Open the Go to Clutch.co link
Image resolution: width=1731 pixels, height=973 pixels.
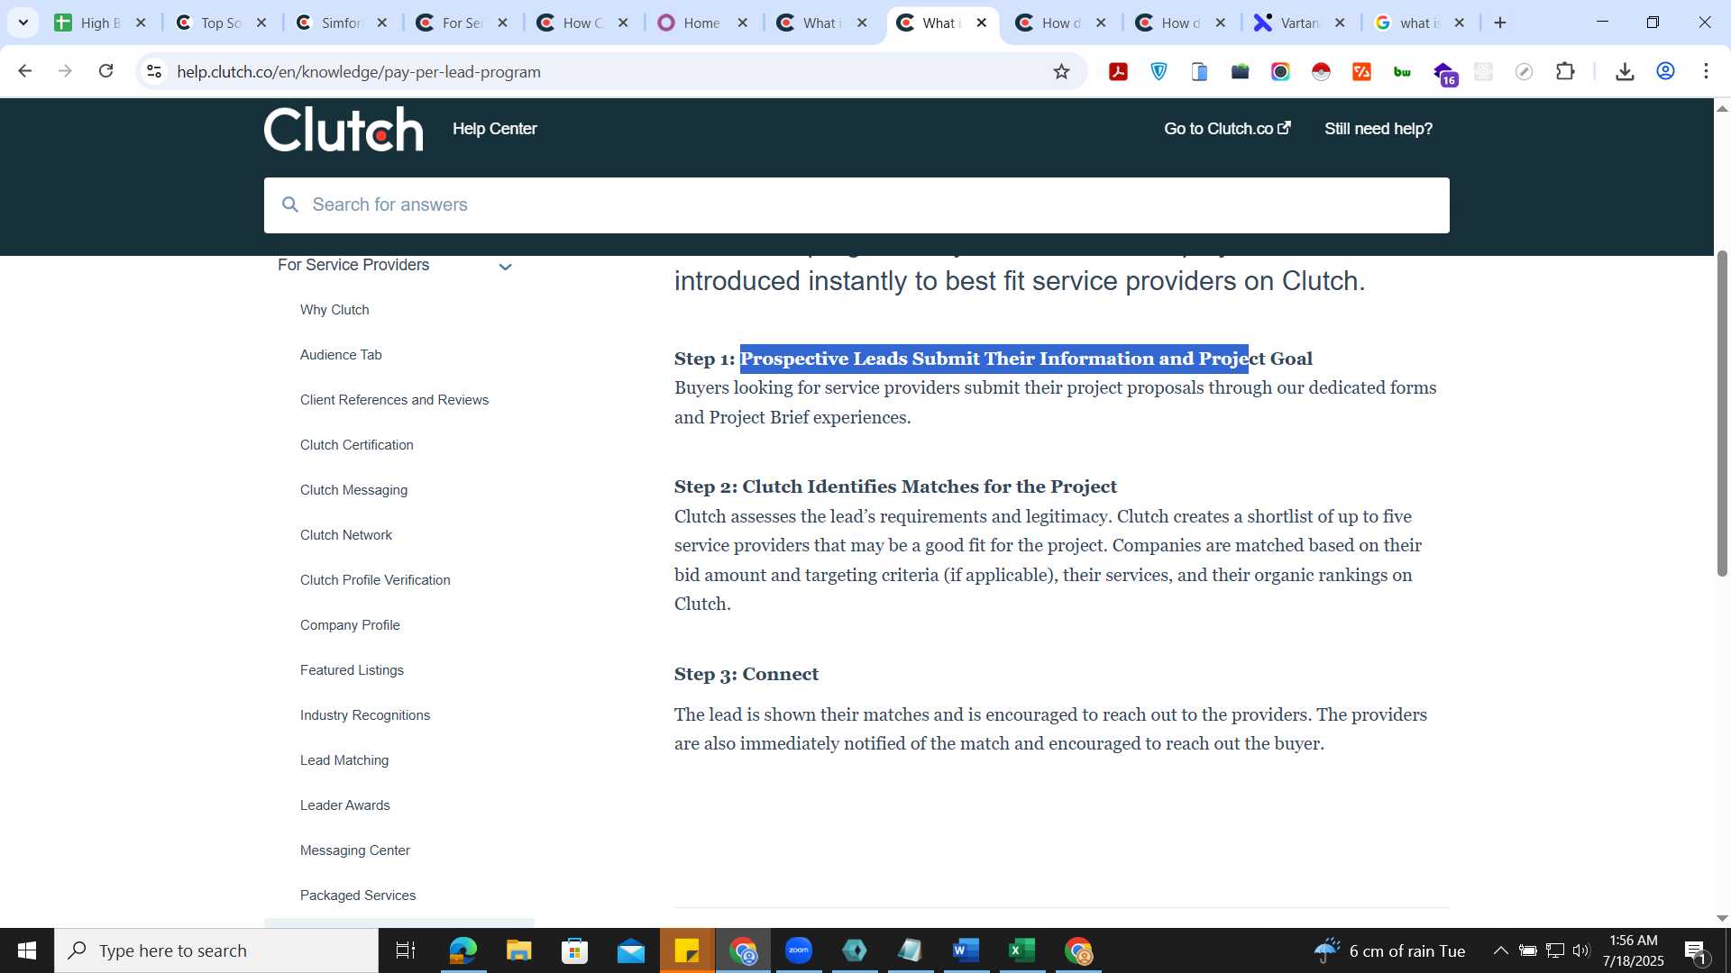[x=1227, y=129]
